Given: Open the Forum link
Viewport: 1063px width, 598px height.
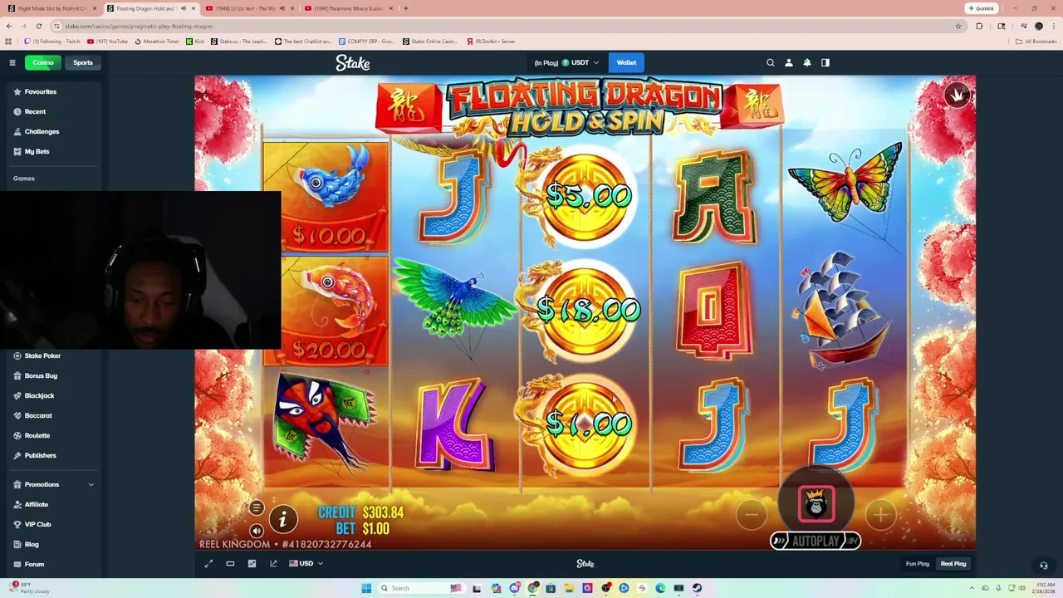Looking at the screenshot, I should (x=34, y=564).
